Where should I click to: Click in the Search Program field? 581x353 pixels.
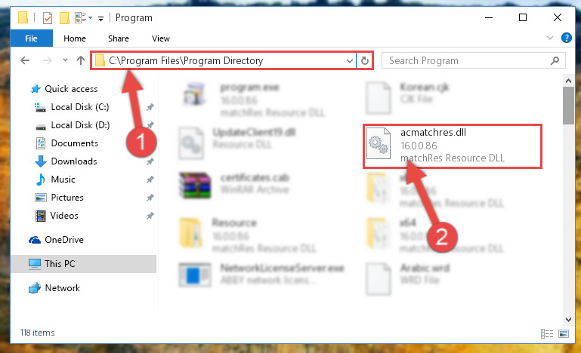(x=467, y=60)
